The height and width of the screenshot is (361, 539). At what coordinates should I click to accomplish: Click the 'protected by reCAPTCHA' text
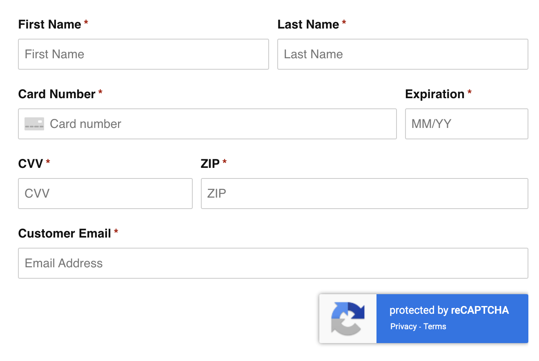tap(449, 310)
